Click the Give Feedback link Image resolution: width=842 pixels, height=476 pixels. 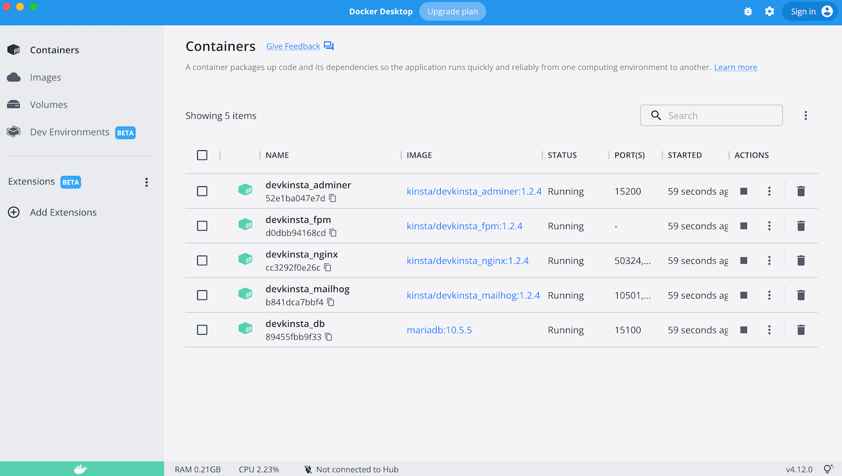coord(293,46)
